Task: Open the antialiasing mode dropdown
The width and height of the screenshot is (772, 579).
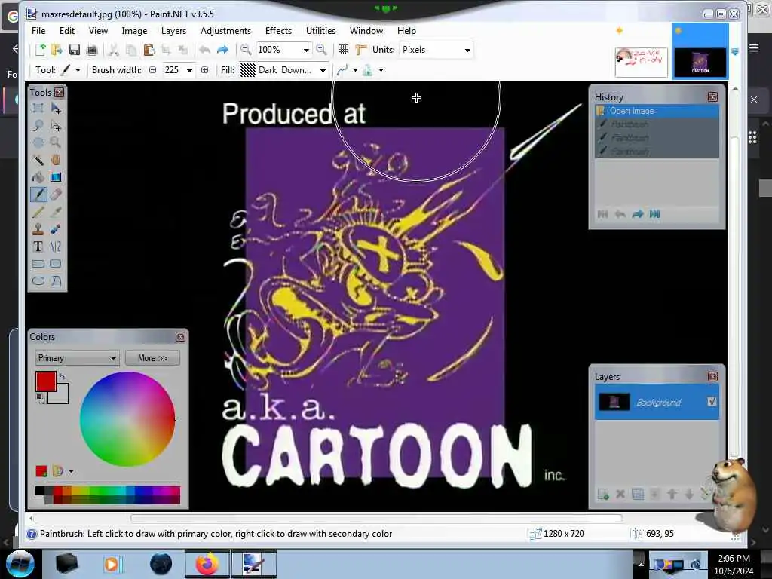Action: [x=355, y=70]
